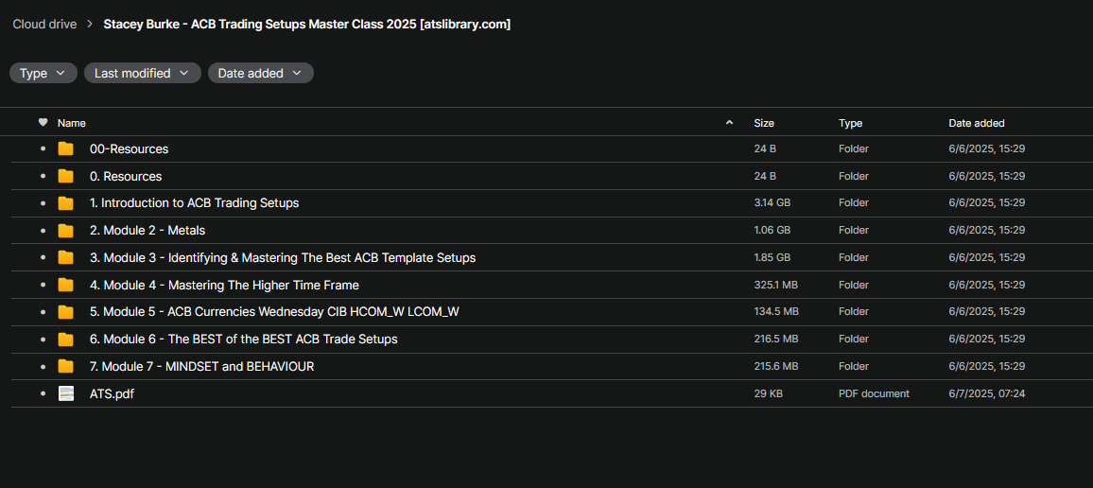Sort files by Size column
Image resolution: width=1093 pixels, height=488 pixels.
tap(764, 123)
